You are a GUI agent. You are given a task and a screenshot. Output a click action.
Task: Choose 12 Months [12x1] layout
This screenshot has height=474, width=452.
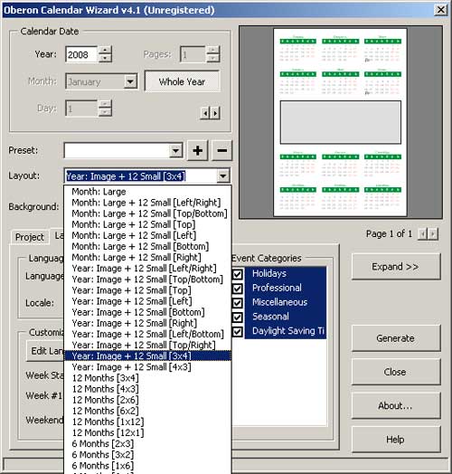click(x=147, y=432)
